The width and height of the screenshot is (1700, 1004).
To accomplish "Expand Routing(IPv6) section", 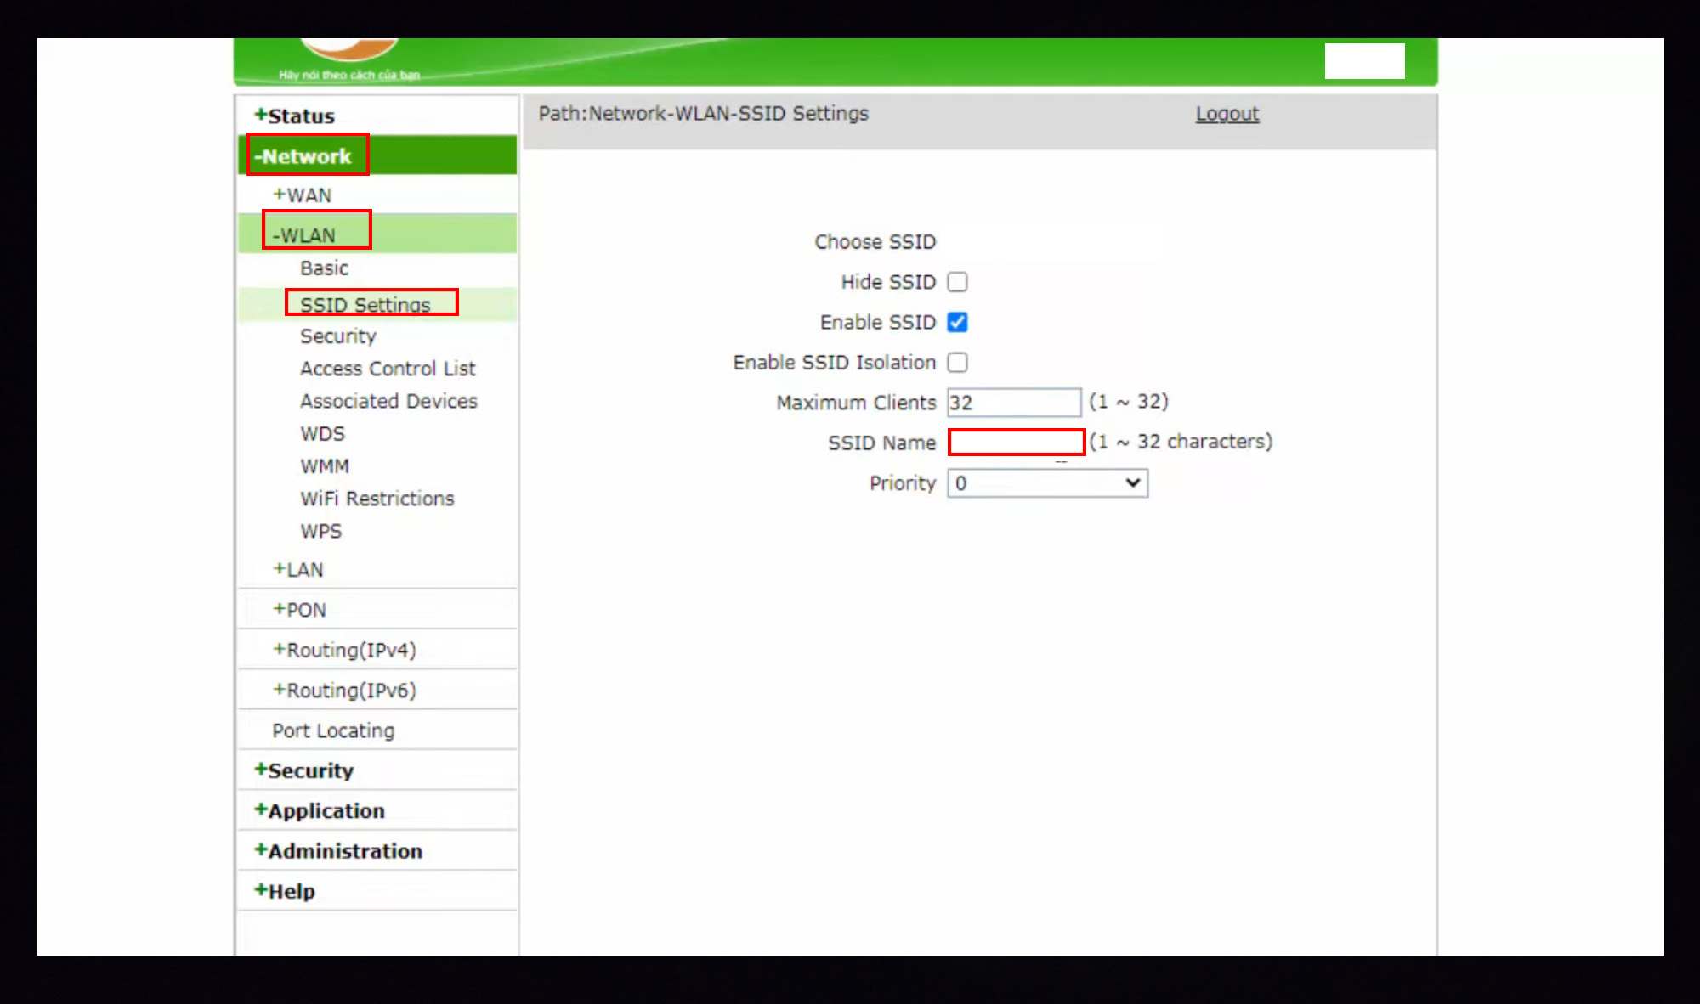I will pos(344,691).
